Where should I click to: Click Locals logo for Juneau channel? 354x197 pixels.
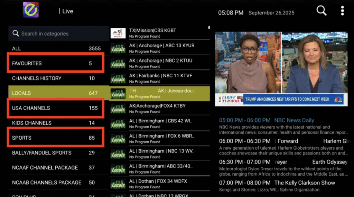tap(118, 94)
